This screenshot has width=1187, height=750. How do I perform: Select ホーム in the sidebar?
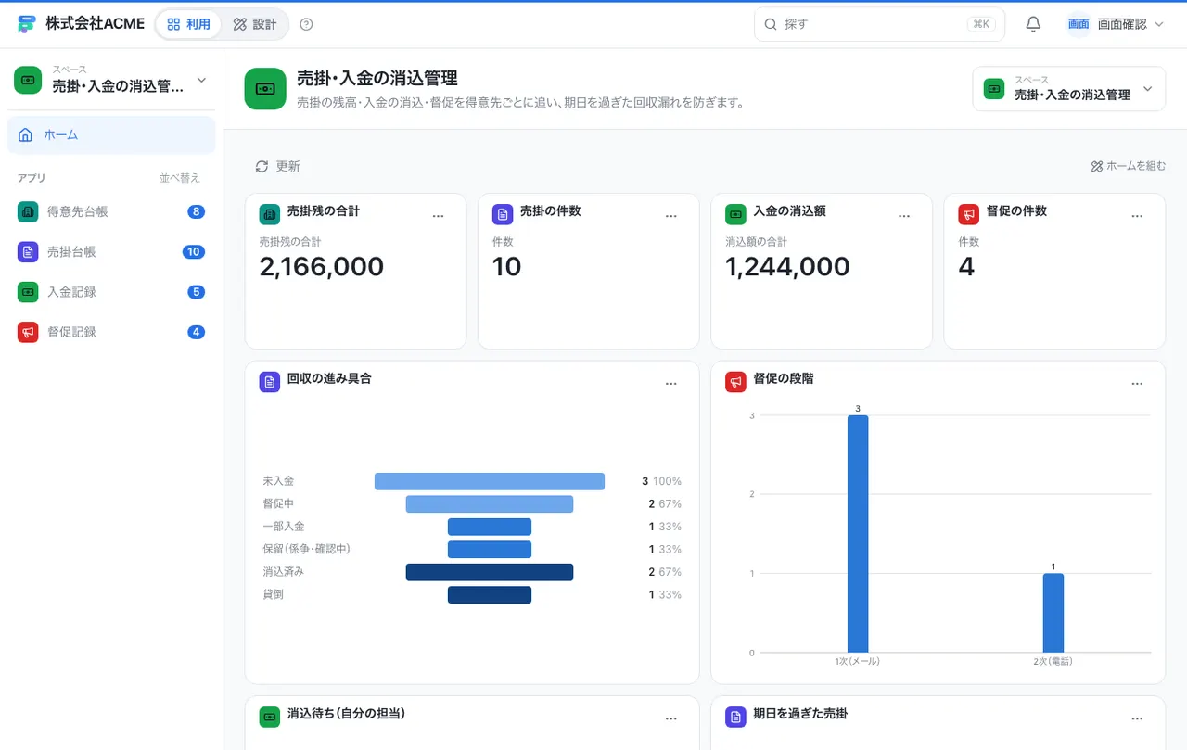tap(111, 134)
